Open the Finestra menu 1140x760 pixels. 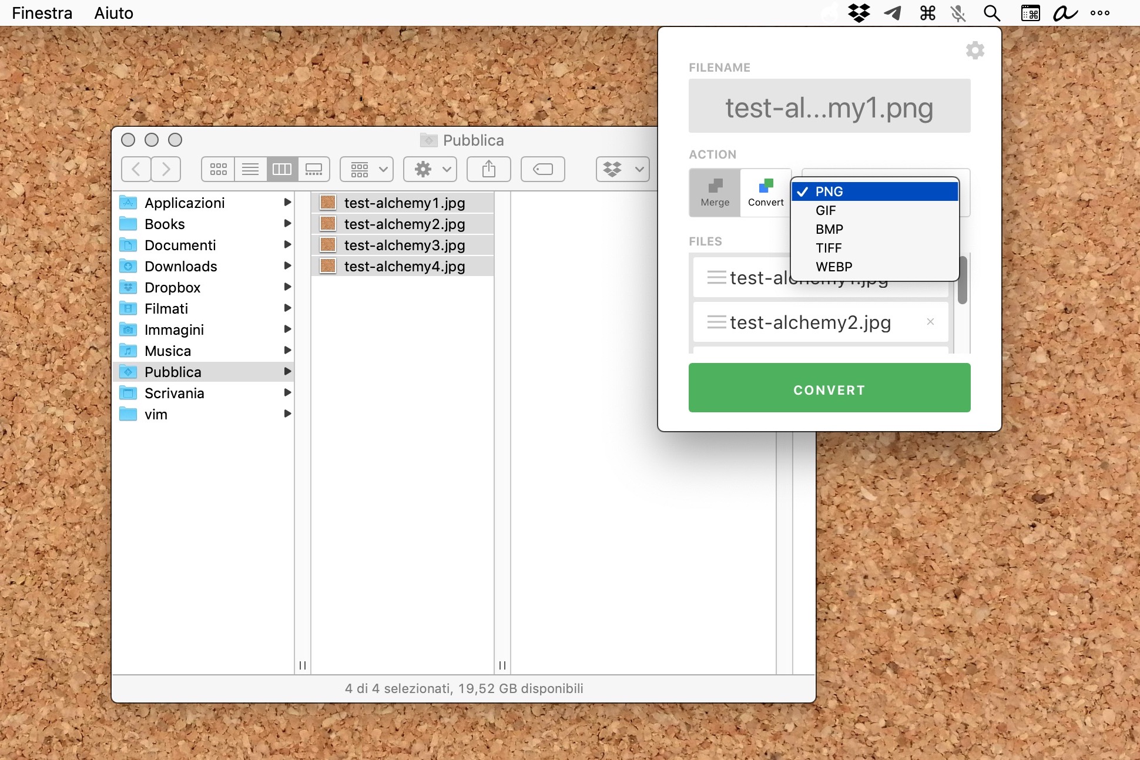click(x=42, y=13)
